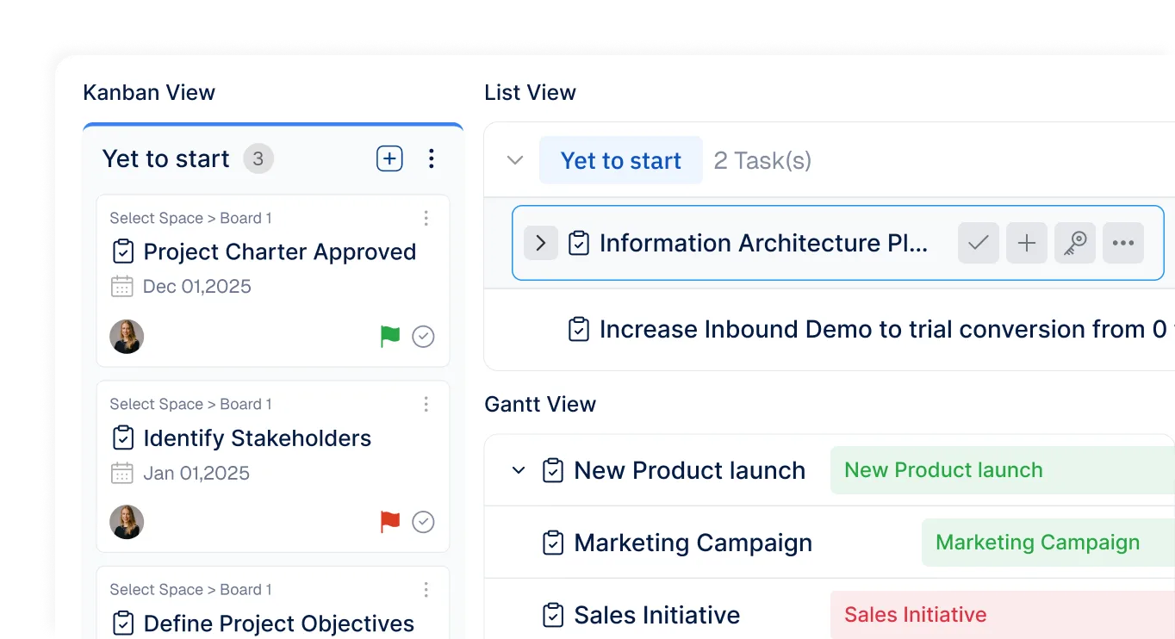This screenshot has height=639, width=1175.
Task: Collapse the New Product launch Gantt row
Action: coord(519,470)
